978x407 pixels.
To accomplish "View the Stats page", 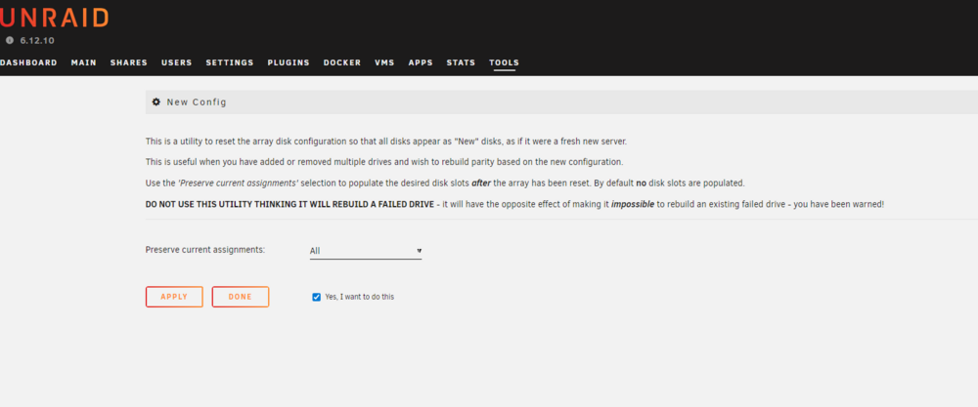I will click(x=461, y=62).
